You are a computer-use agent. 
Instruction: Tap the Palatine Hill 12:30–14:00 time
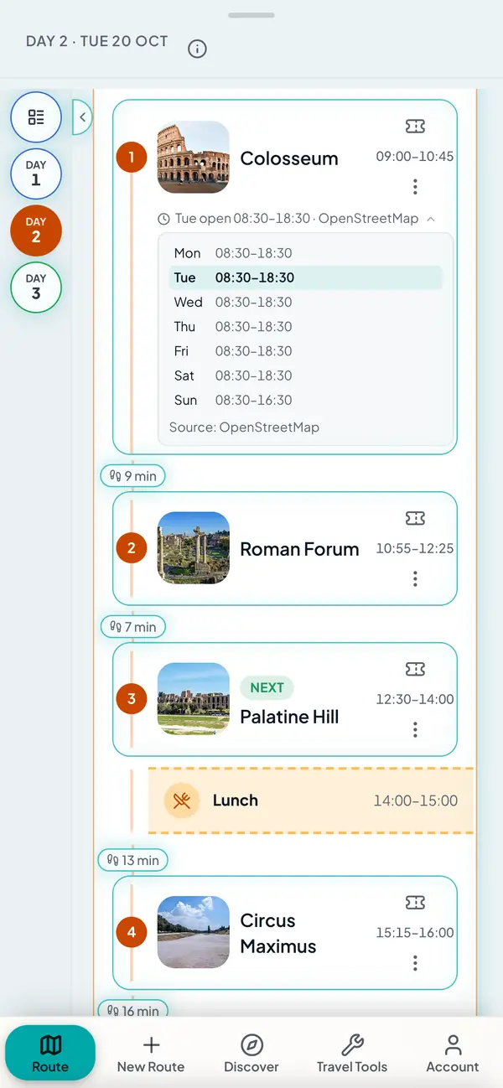pos(415,699)
